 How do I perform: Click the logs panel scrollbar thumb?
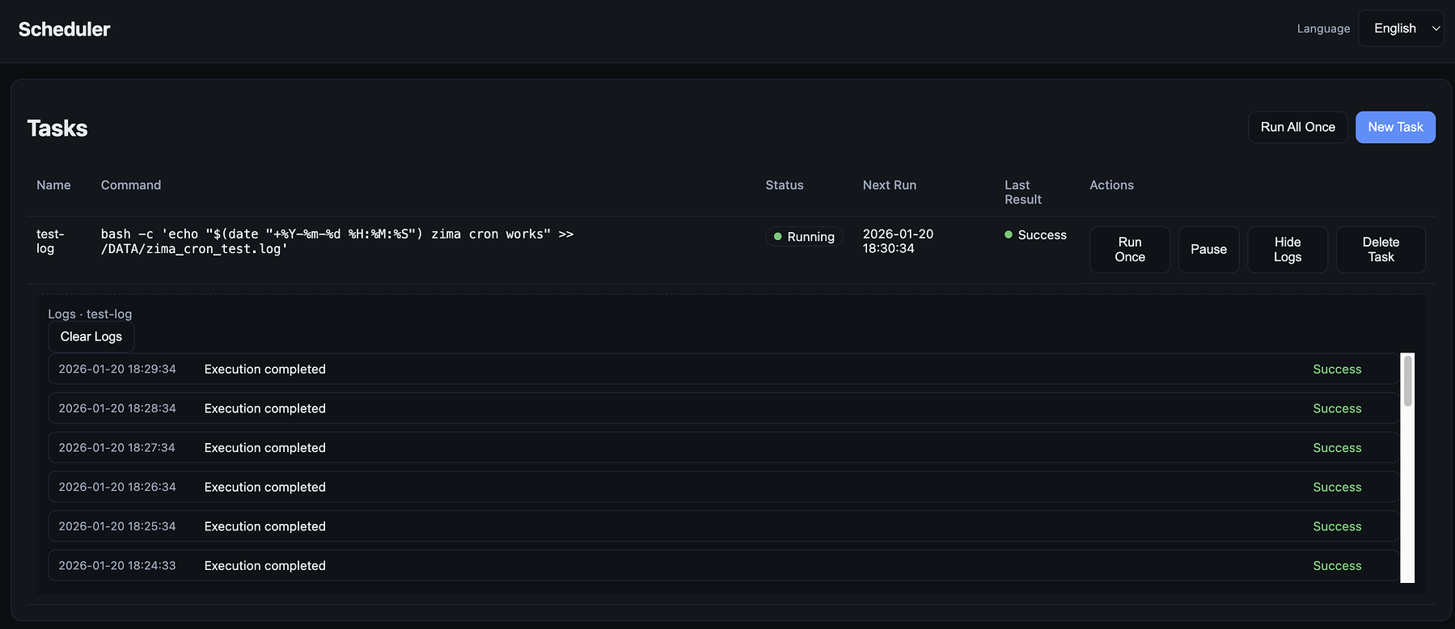coord(1407,381)
